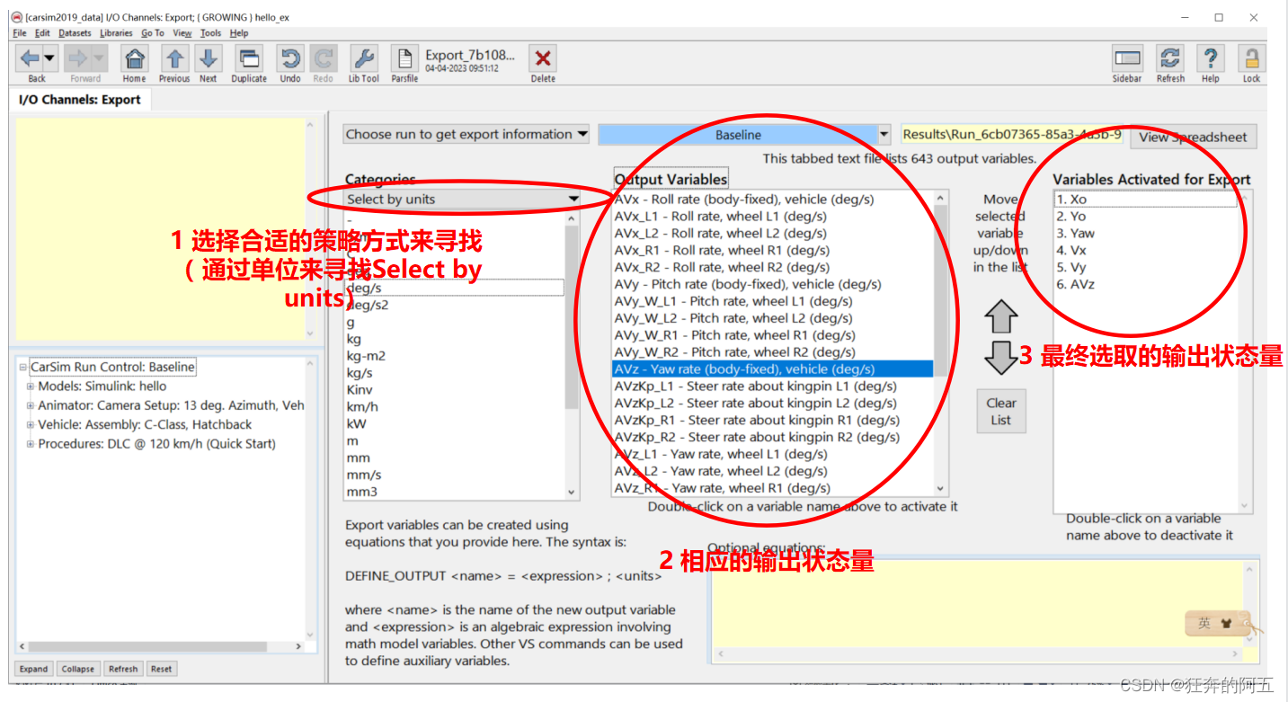This screenshot has height=702, width=1288.
Task: Select the deg/s2 unit category
Action: click(455, 305)
